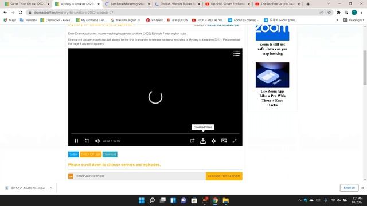Go forward in browser history
The height and width of the screenshot is (206, 367).
pos(13,13)
